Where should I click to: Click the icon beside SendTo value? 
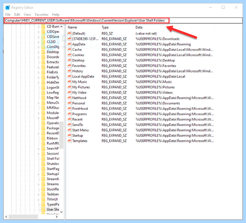pyautogui.click(x=69, y=125)
